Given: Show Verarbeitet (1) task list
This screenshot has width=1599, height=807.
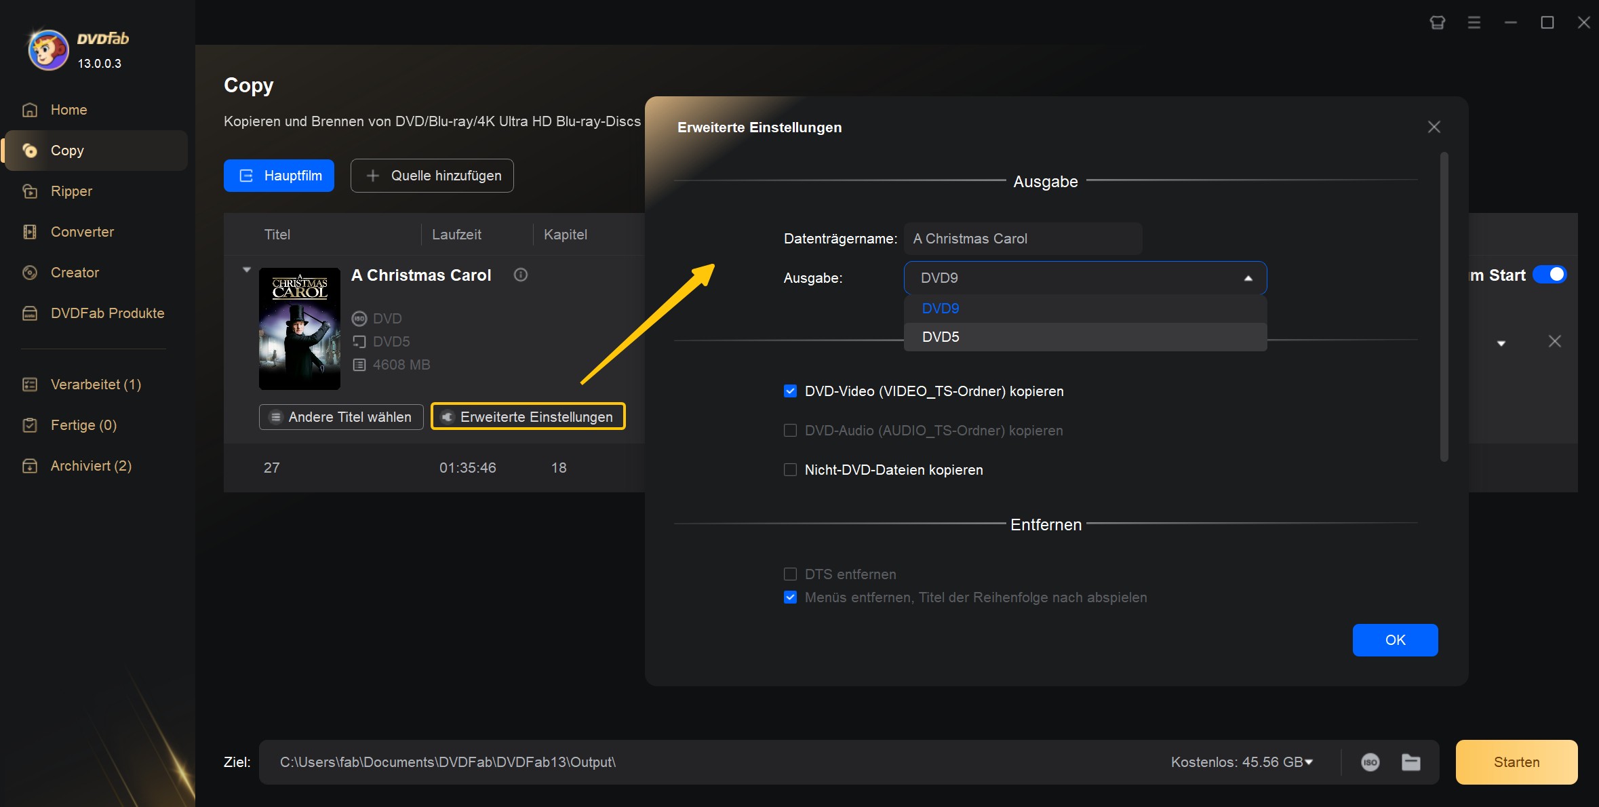Looking at the screenshot, I should click(96, 385).
